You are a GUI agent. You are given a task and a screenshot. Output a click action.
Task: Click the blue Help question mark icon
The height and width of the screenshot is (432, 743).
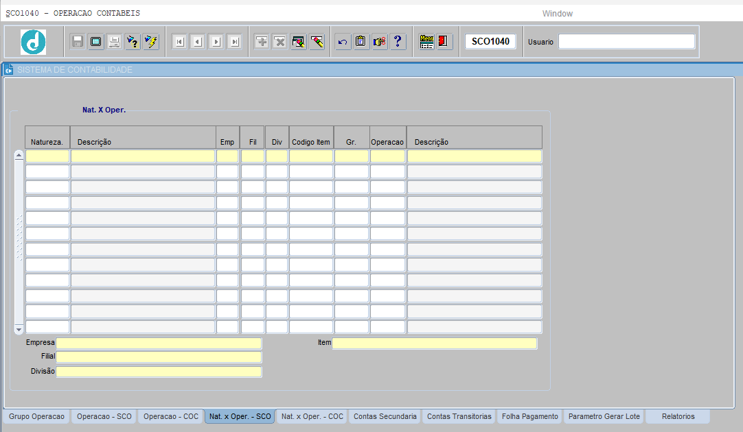pyautogui.click(x=397, y=42)
